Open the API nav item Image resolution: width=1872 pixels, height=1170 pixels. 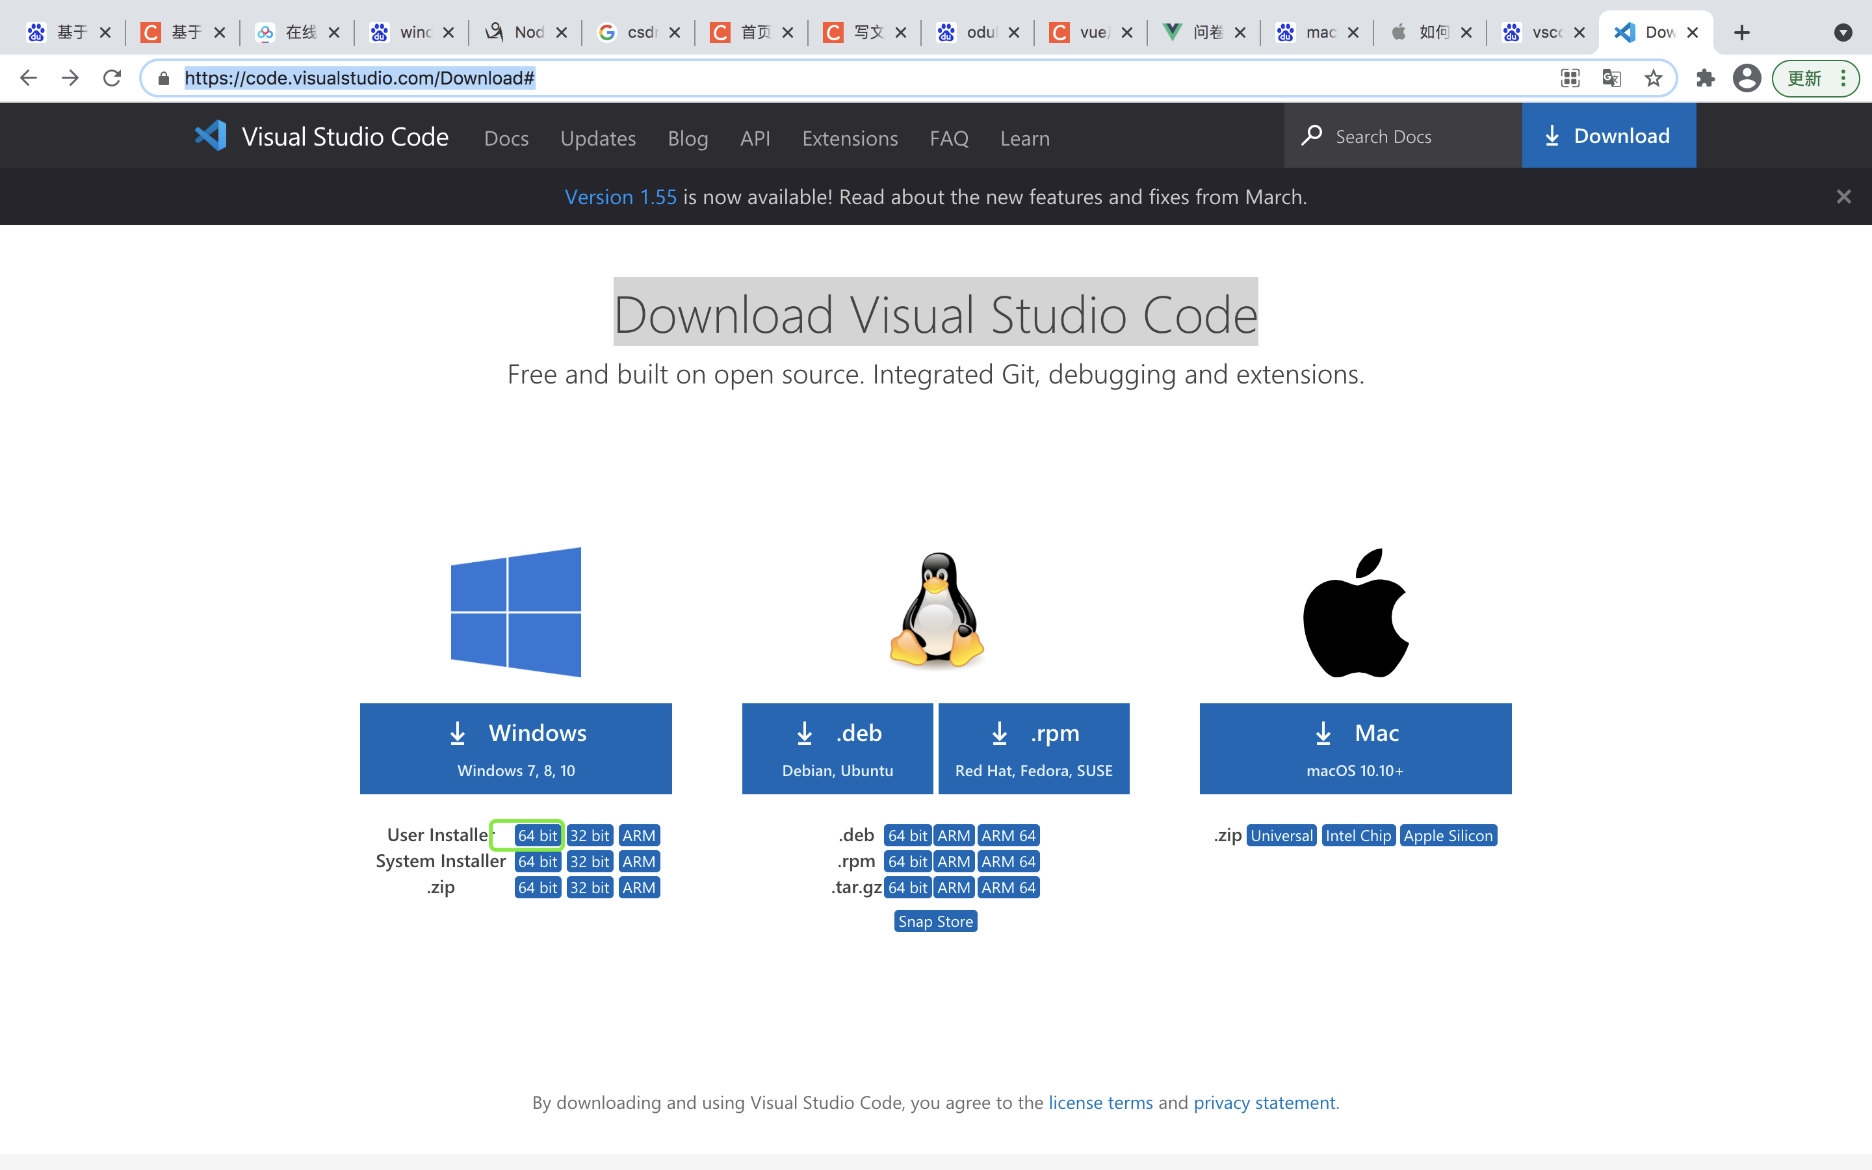coord(755,138)
